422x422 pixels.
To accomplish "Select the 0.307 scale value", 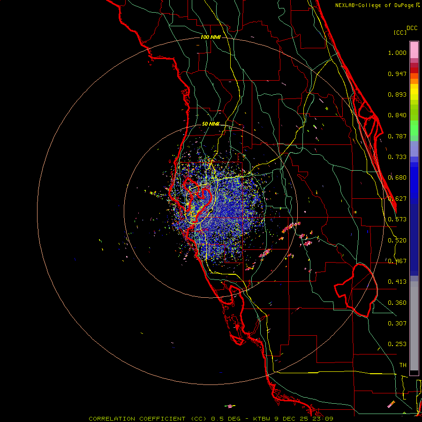I will (397, 324).
